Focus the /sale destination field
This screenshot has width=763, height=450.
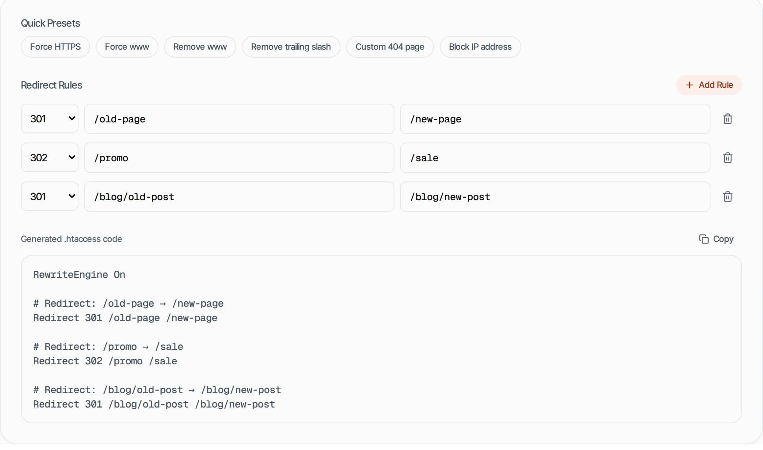[x=555, y=158]
